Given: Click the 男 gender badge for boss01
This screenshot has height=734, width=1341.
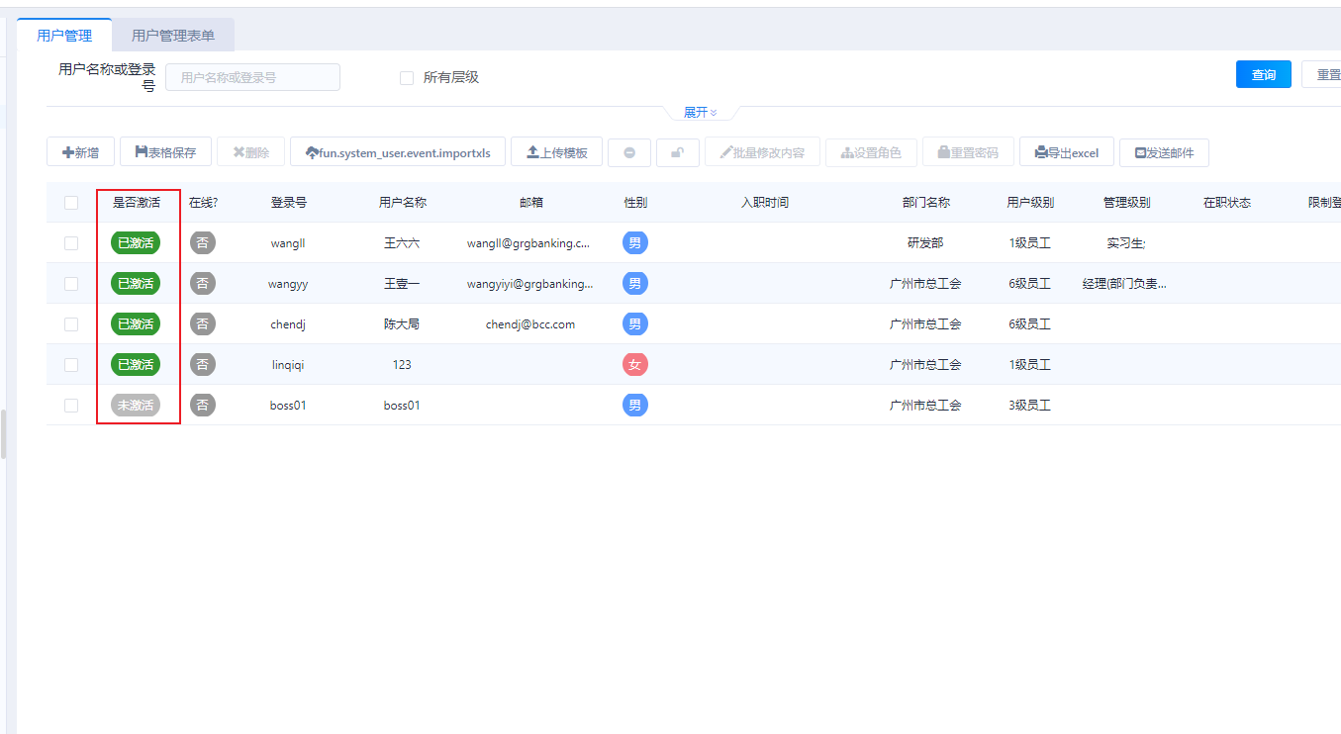Looking at the screenshot, I should pos(635,406).
